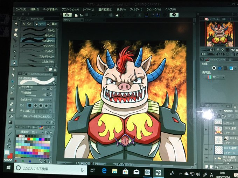Open ファイル menu
Viewport: 238px width, 178px height.
point(21,9)
